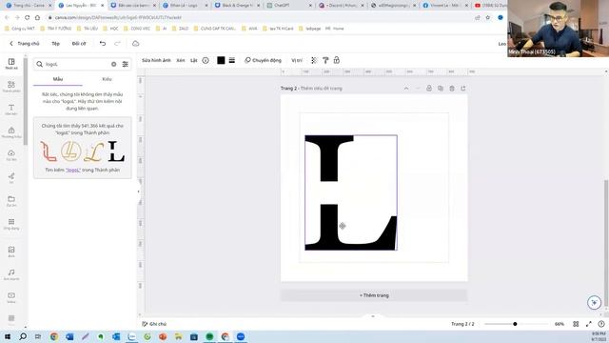Click Thêm trang add page button
609x343 pixels.
pyautogui.click(x=374, y=295)
